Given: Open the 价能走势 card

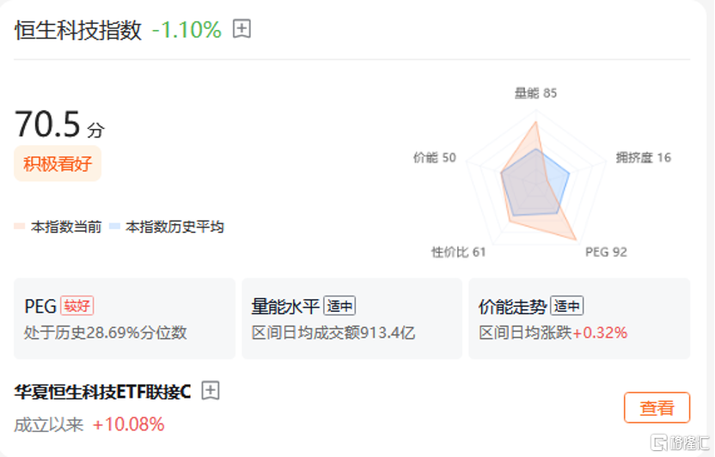Looking at the screenshot, I should pos(579,318).
